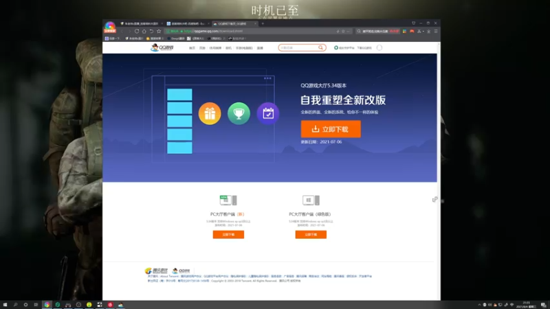
Task: Click the browser profile avatar logo
Action: click(x=110, y=27)
